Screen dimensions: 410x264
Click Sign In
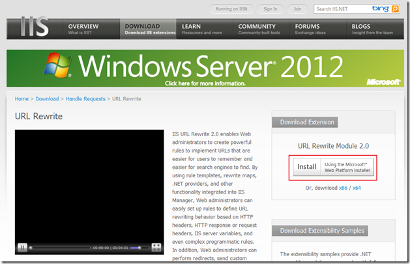point(271,9)
